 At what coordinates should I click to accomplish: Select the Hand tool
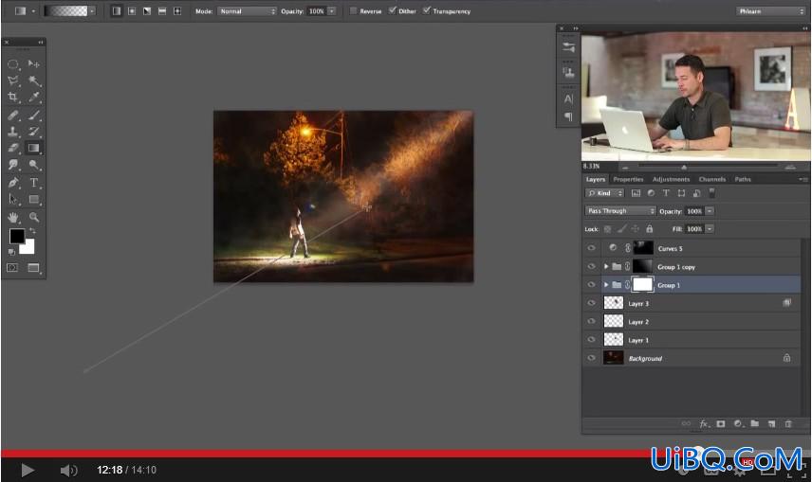[13, 217]
